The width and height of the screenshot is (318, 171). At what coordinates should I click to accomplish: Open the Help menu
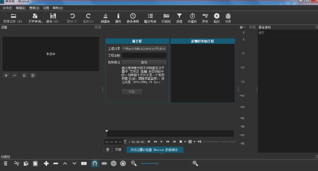pos(58,8)
